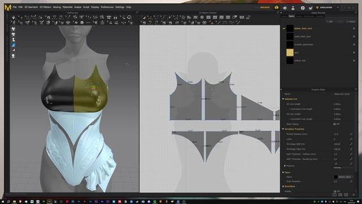This screenshot has height=204, width=362.
Task: Toggle the avatar head icon at bottom of 3D sidebar
Action: coord(14,56)
